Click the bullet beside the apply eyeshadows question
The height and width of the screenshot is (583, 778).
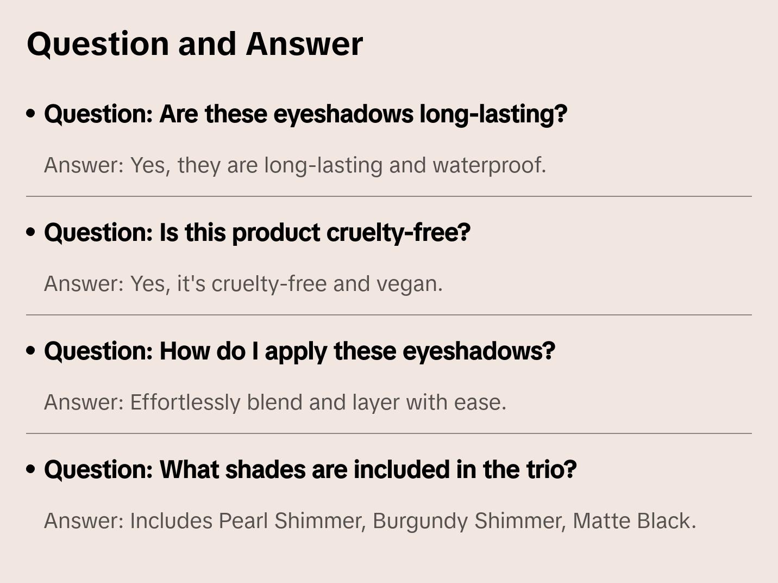(31, 351)
